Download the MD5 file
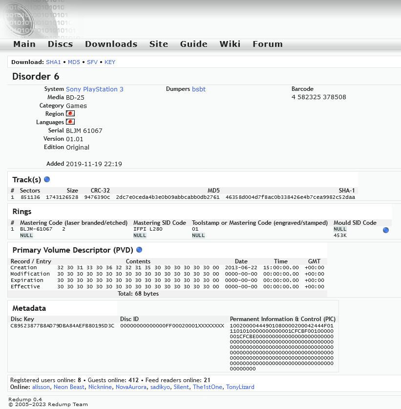Image resolution: width=401 pixels, height=409 pixels. [x=74, y=62]
